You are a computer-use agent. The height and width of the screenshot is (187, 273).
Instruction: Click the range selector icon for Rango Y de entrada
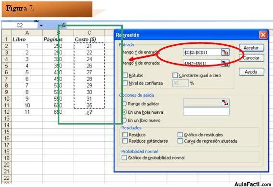point(225,52)
